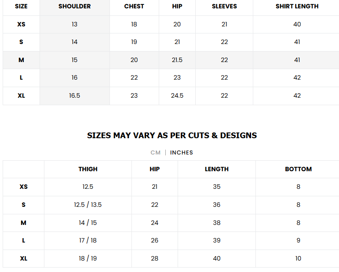The image size is (339, 272).
Task: Click the THIGH column header
Action: tap(88, 169)
